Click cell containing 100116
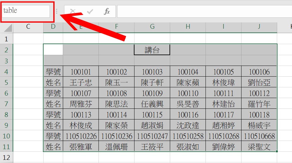The height and width of the screenshot is (163, 292). 188,114
